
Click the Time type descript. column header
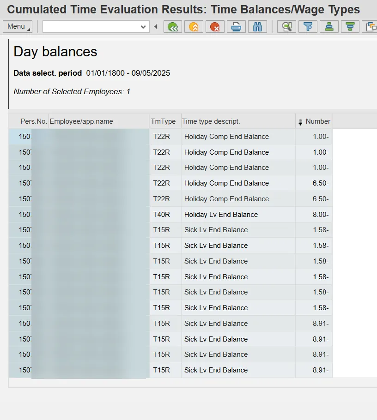211,121
